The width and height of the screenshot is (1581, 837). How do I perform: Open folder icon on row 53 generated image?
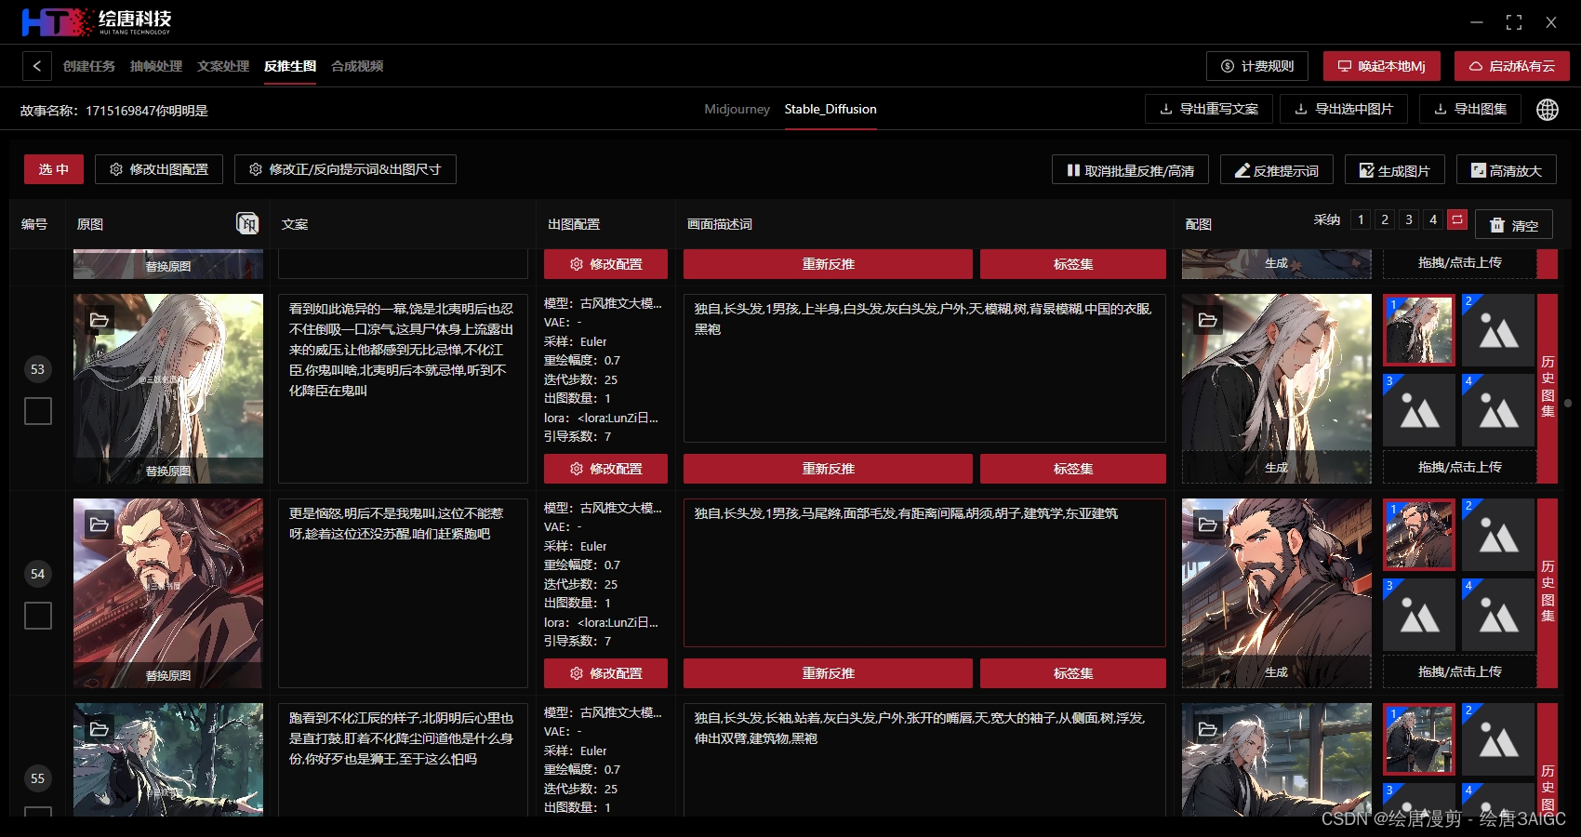click(x=1208, y=320)
